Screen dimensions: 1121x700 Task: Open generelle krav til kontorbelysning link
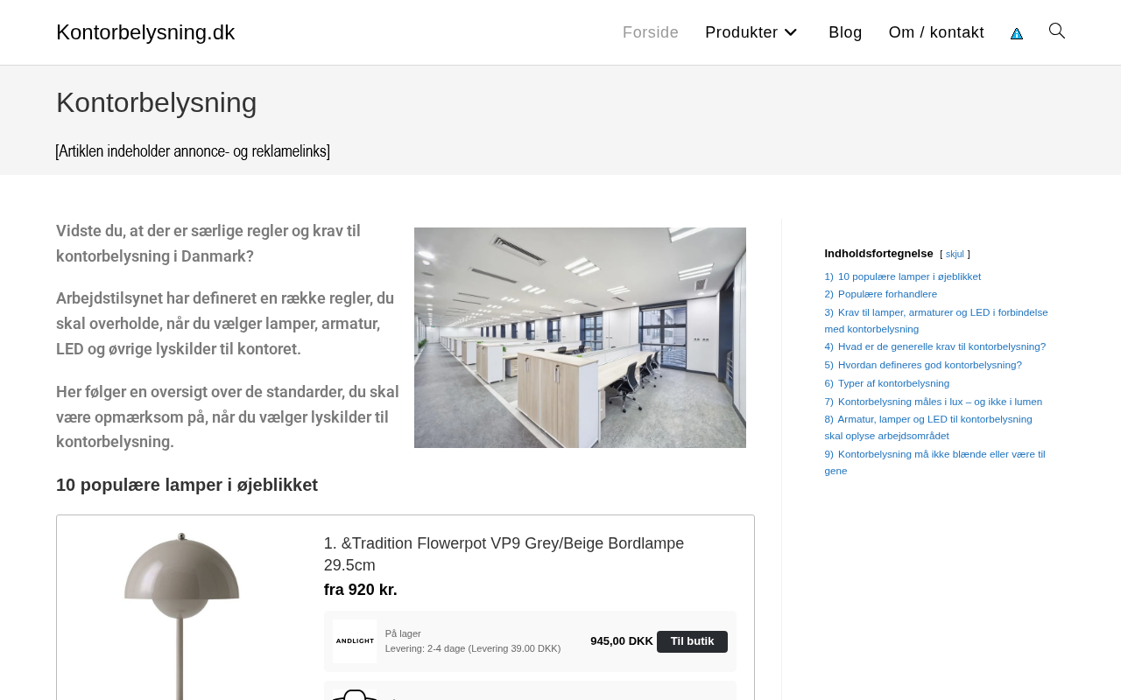(935, 346)
